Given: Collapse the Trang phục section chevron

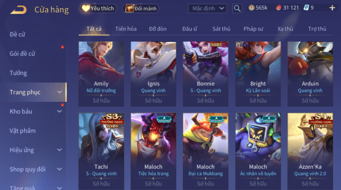Looking at the screenshot, I should [59, 92].
